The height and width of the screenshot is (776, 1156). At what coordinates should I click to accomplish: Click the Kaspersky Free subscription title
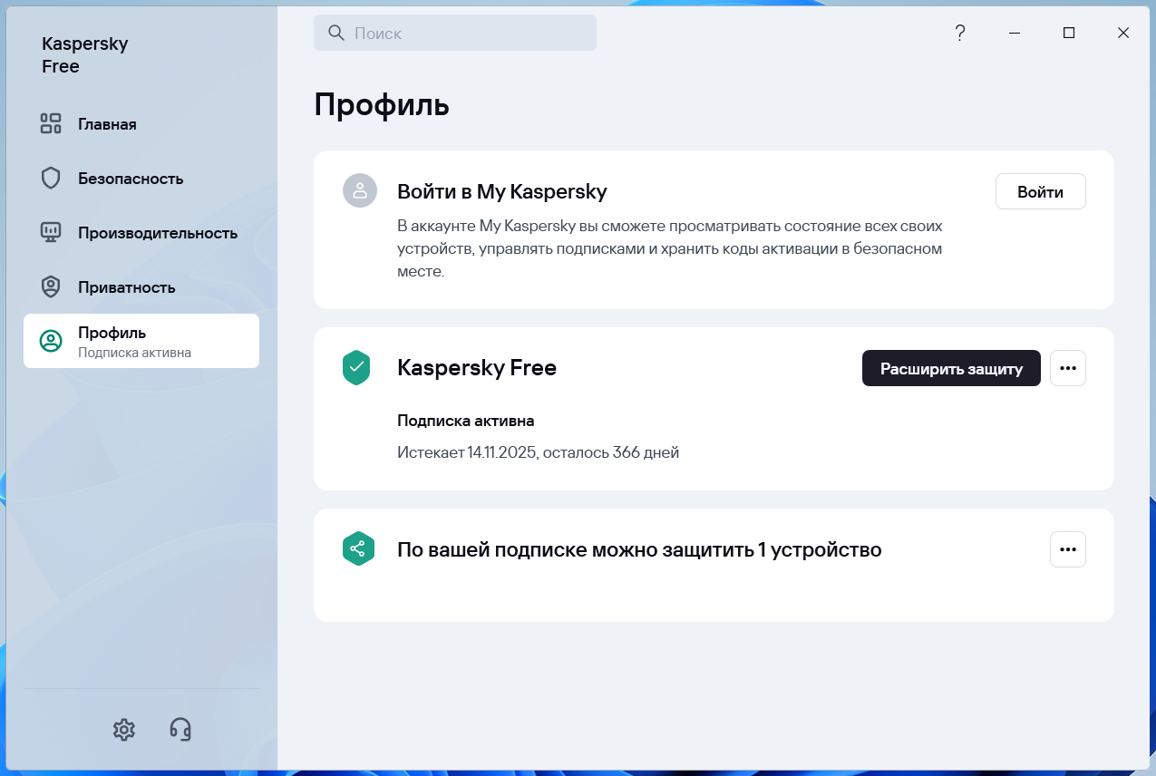477,368
